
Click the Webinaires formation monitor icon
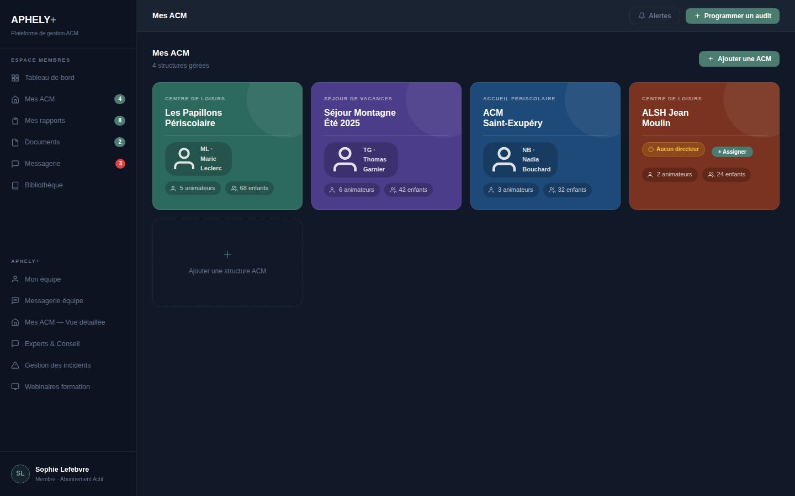coord(15,387)
